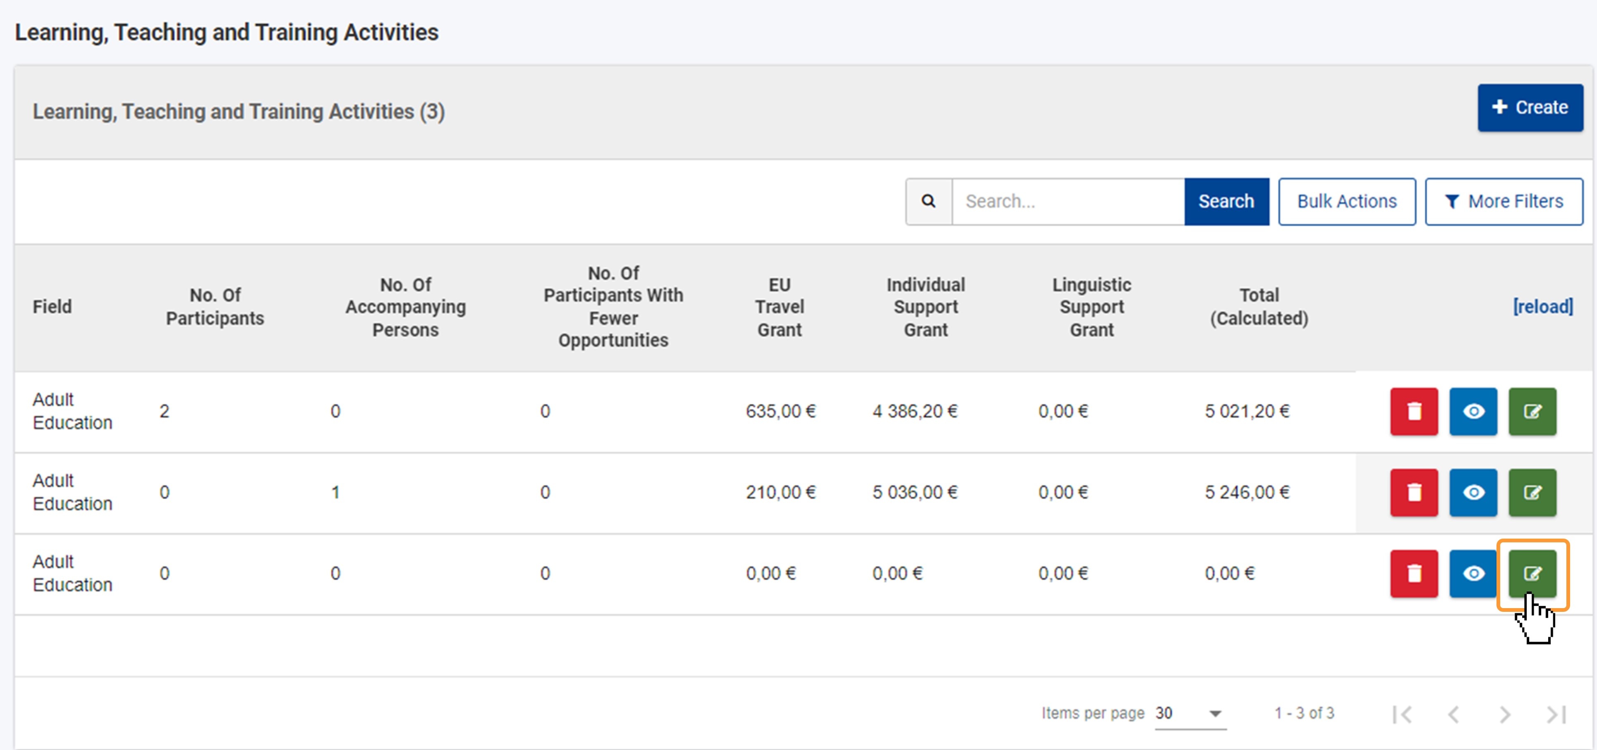Click the No. Of Participants column header

[215, 306]
